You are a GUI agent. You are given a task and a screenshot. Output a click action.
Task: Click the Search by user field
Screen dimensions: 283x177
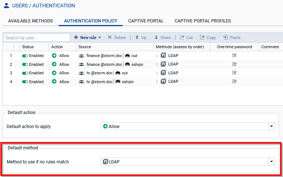click(x=36, y=38)
